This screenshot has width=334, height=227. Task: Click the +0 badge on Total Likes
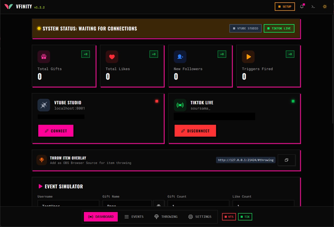pos(154,54)
